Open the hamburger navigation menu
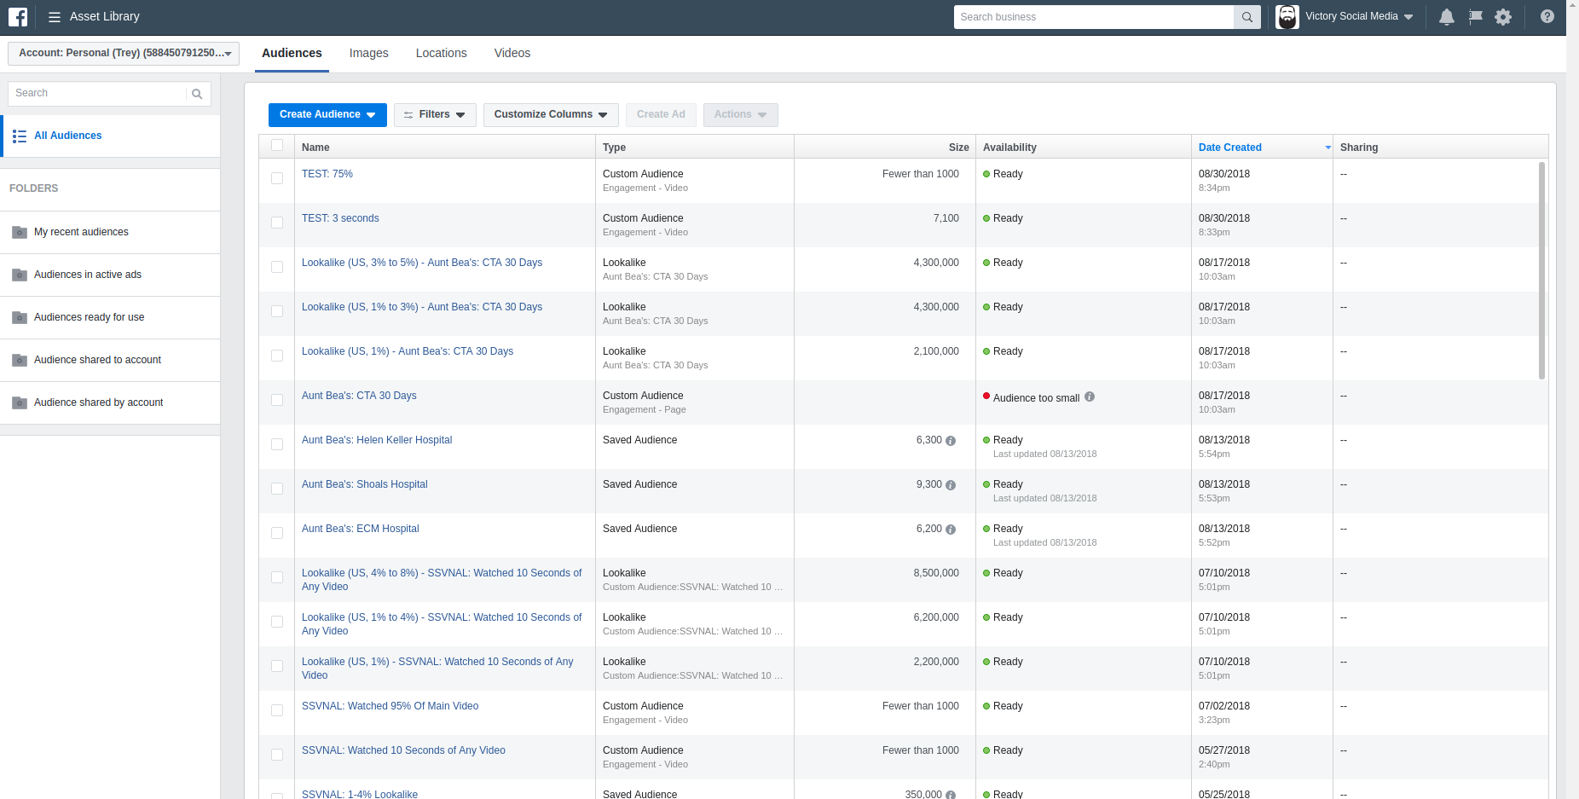This screenshot has height=799, width=1579. pyautogui.click(x=53, y=16)
